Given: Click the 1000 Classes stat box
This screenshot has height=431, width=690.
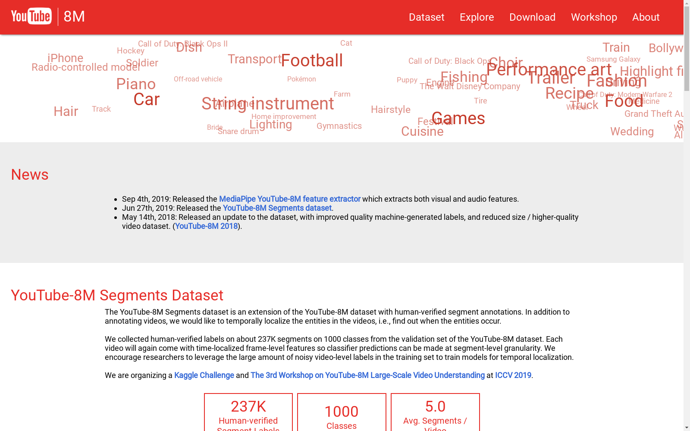Looking at the screenshot, I should coord(342,412).
